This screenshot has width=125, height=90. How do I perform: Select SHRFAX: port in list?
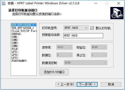(x=24, y=34)
